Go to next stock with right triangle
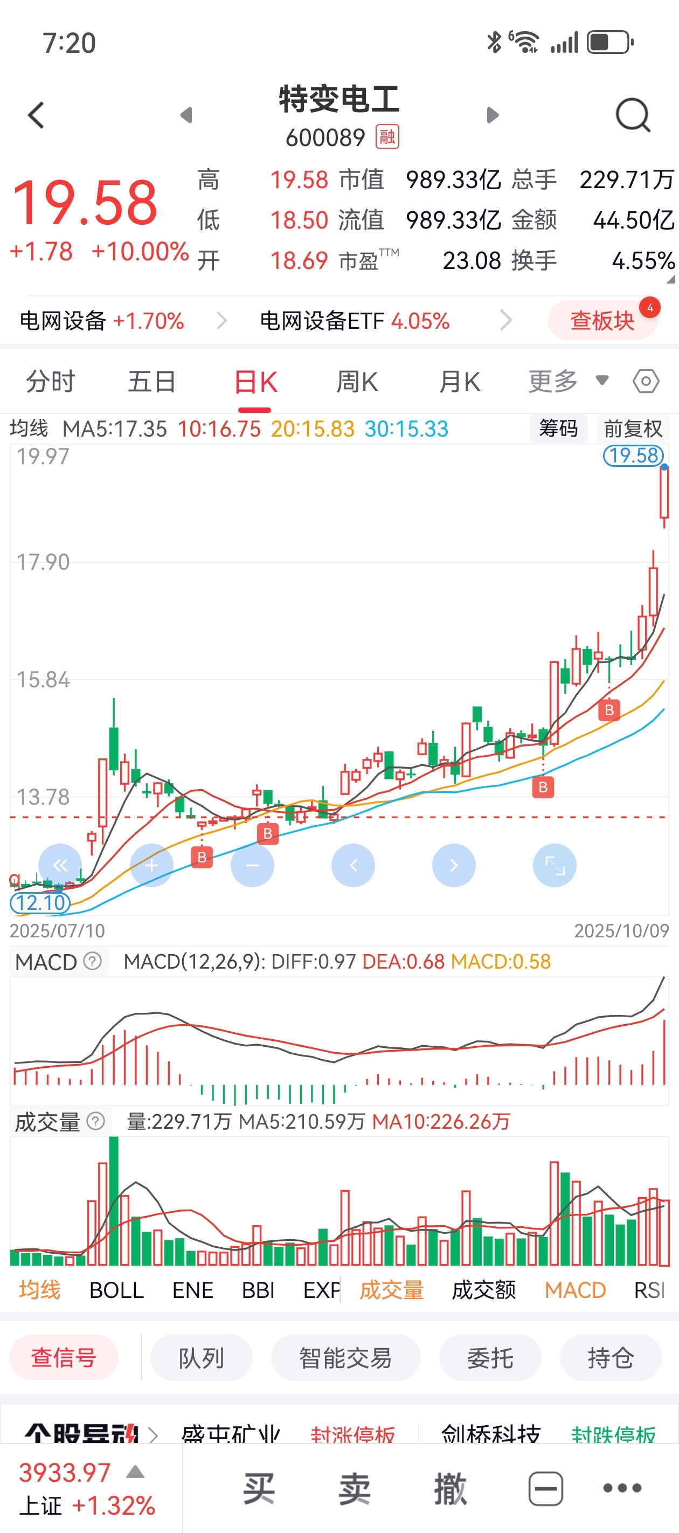 click(x=492, y=115)
